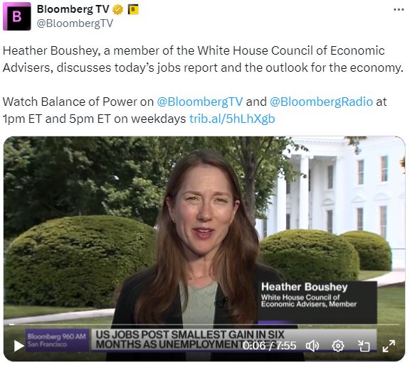This screenshot has width=410, height=370.
Task: Mute the video volume speaker icon
Action: pos(312,346)
